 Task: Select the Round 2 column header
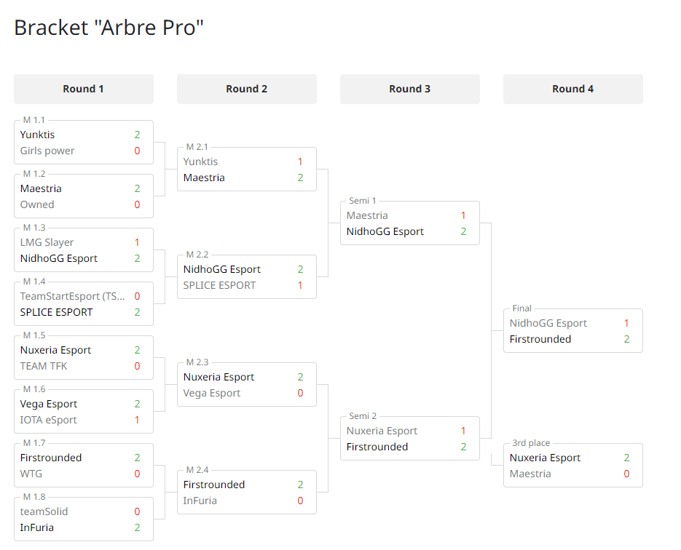click(x=247, y=89)
